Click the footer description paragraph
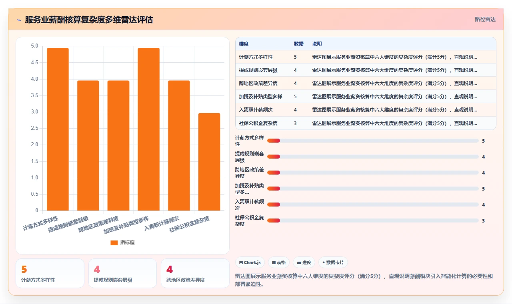 tap(364, 280)
